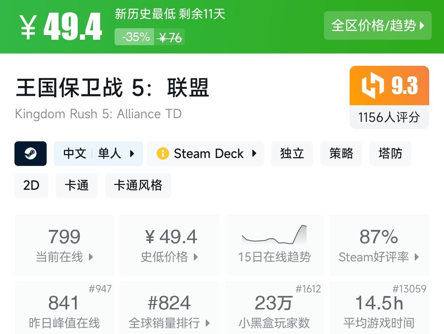The image size is (444, 334).
Task: Click the #13059 playtime rank label
Action: coord(409,289)
